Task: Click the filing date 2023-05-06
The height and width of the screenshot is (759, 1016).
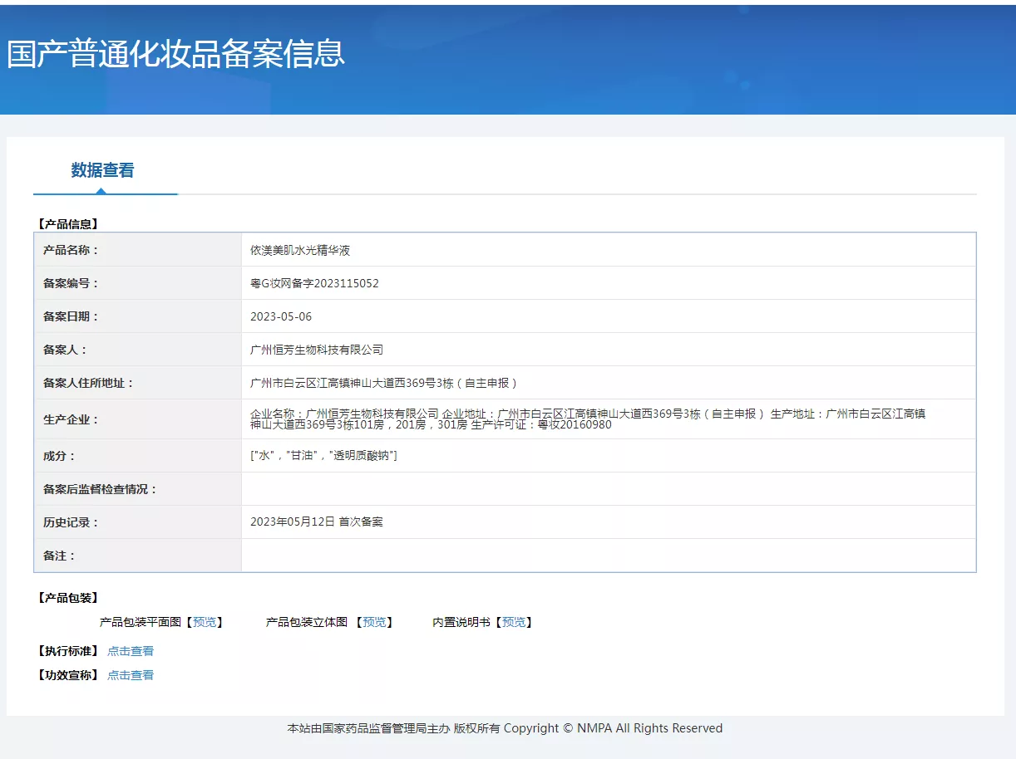Action: click(281, 316)
